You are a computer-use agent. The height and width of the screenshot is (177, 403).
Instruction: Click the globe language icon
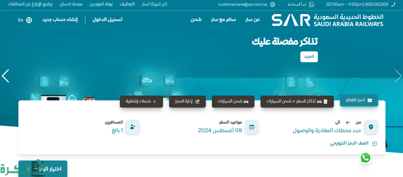pos(29,20)
